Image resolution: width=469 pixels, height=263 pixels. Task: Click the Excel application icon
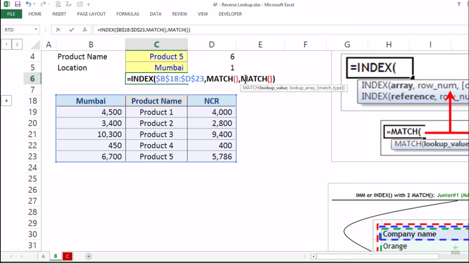click(x=7, y=4)
